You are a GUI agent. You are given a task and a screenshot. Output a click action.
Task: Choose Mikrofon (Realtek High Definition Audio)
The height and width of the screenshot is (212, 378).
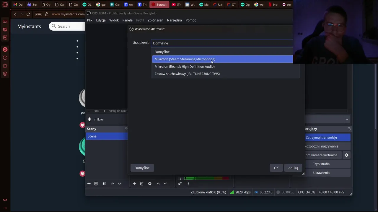[x=226, y=67]
